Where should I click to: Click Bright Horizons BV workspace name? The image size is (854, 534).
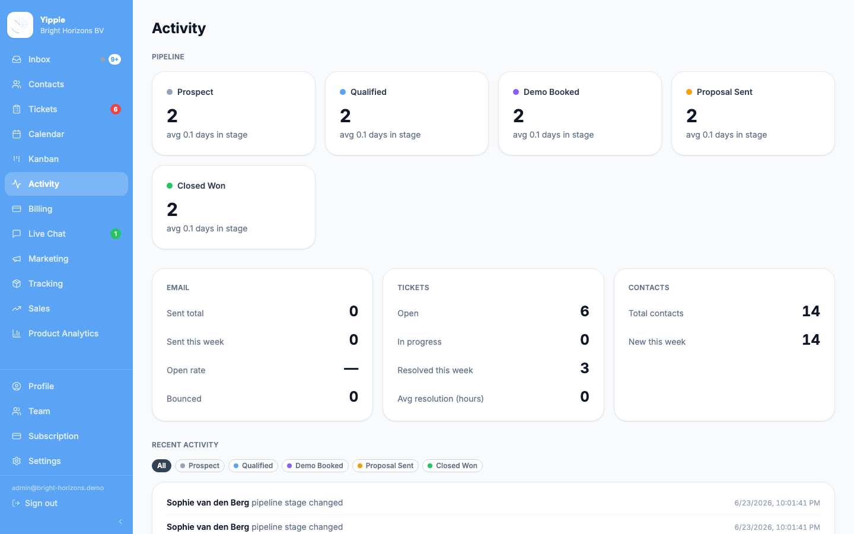click(72, 31)
